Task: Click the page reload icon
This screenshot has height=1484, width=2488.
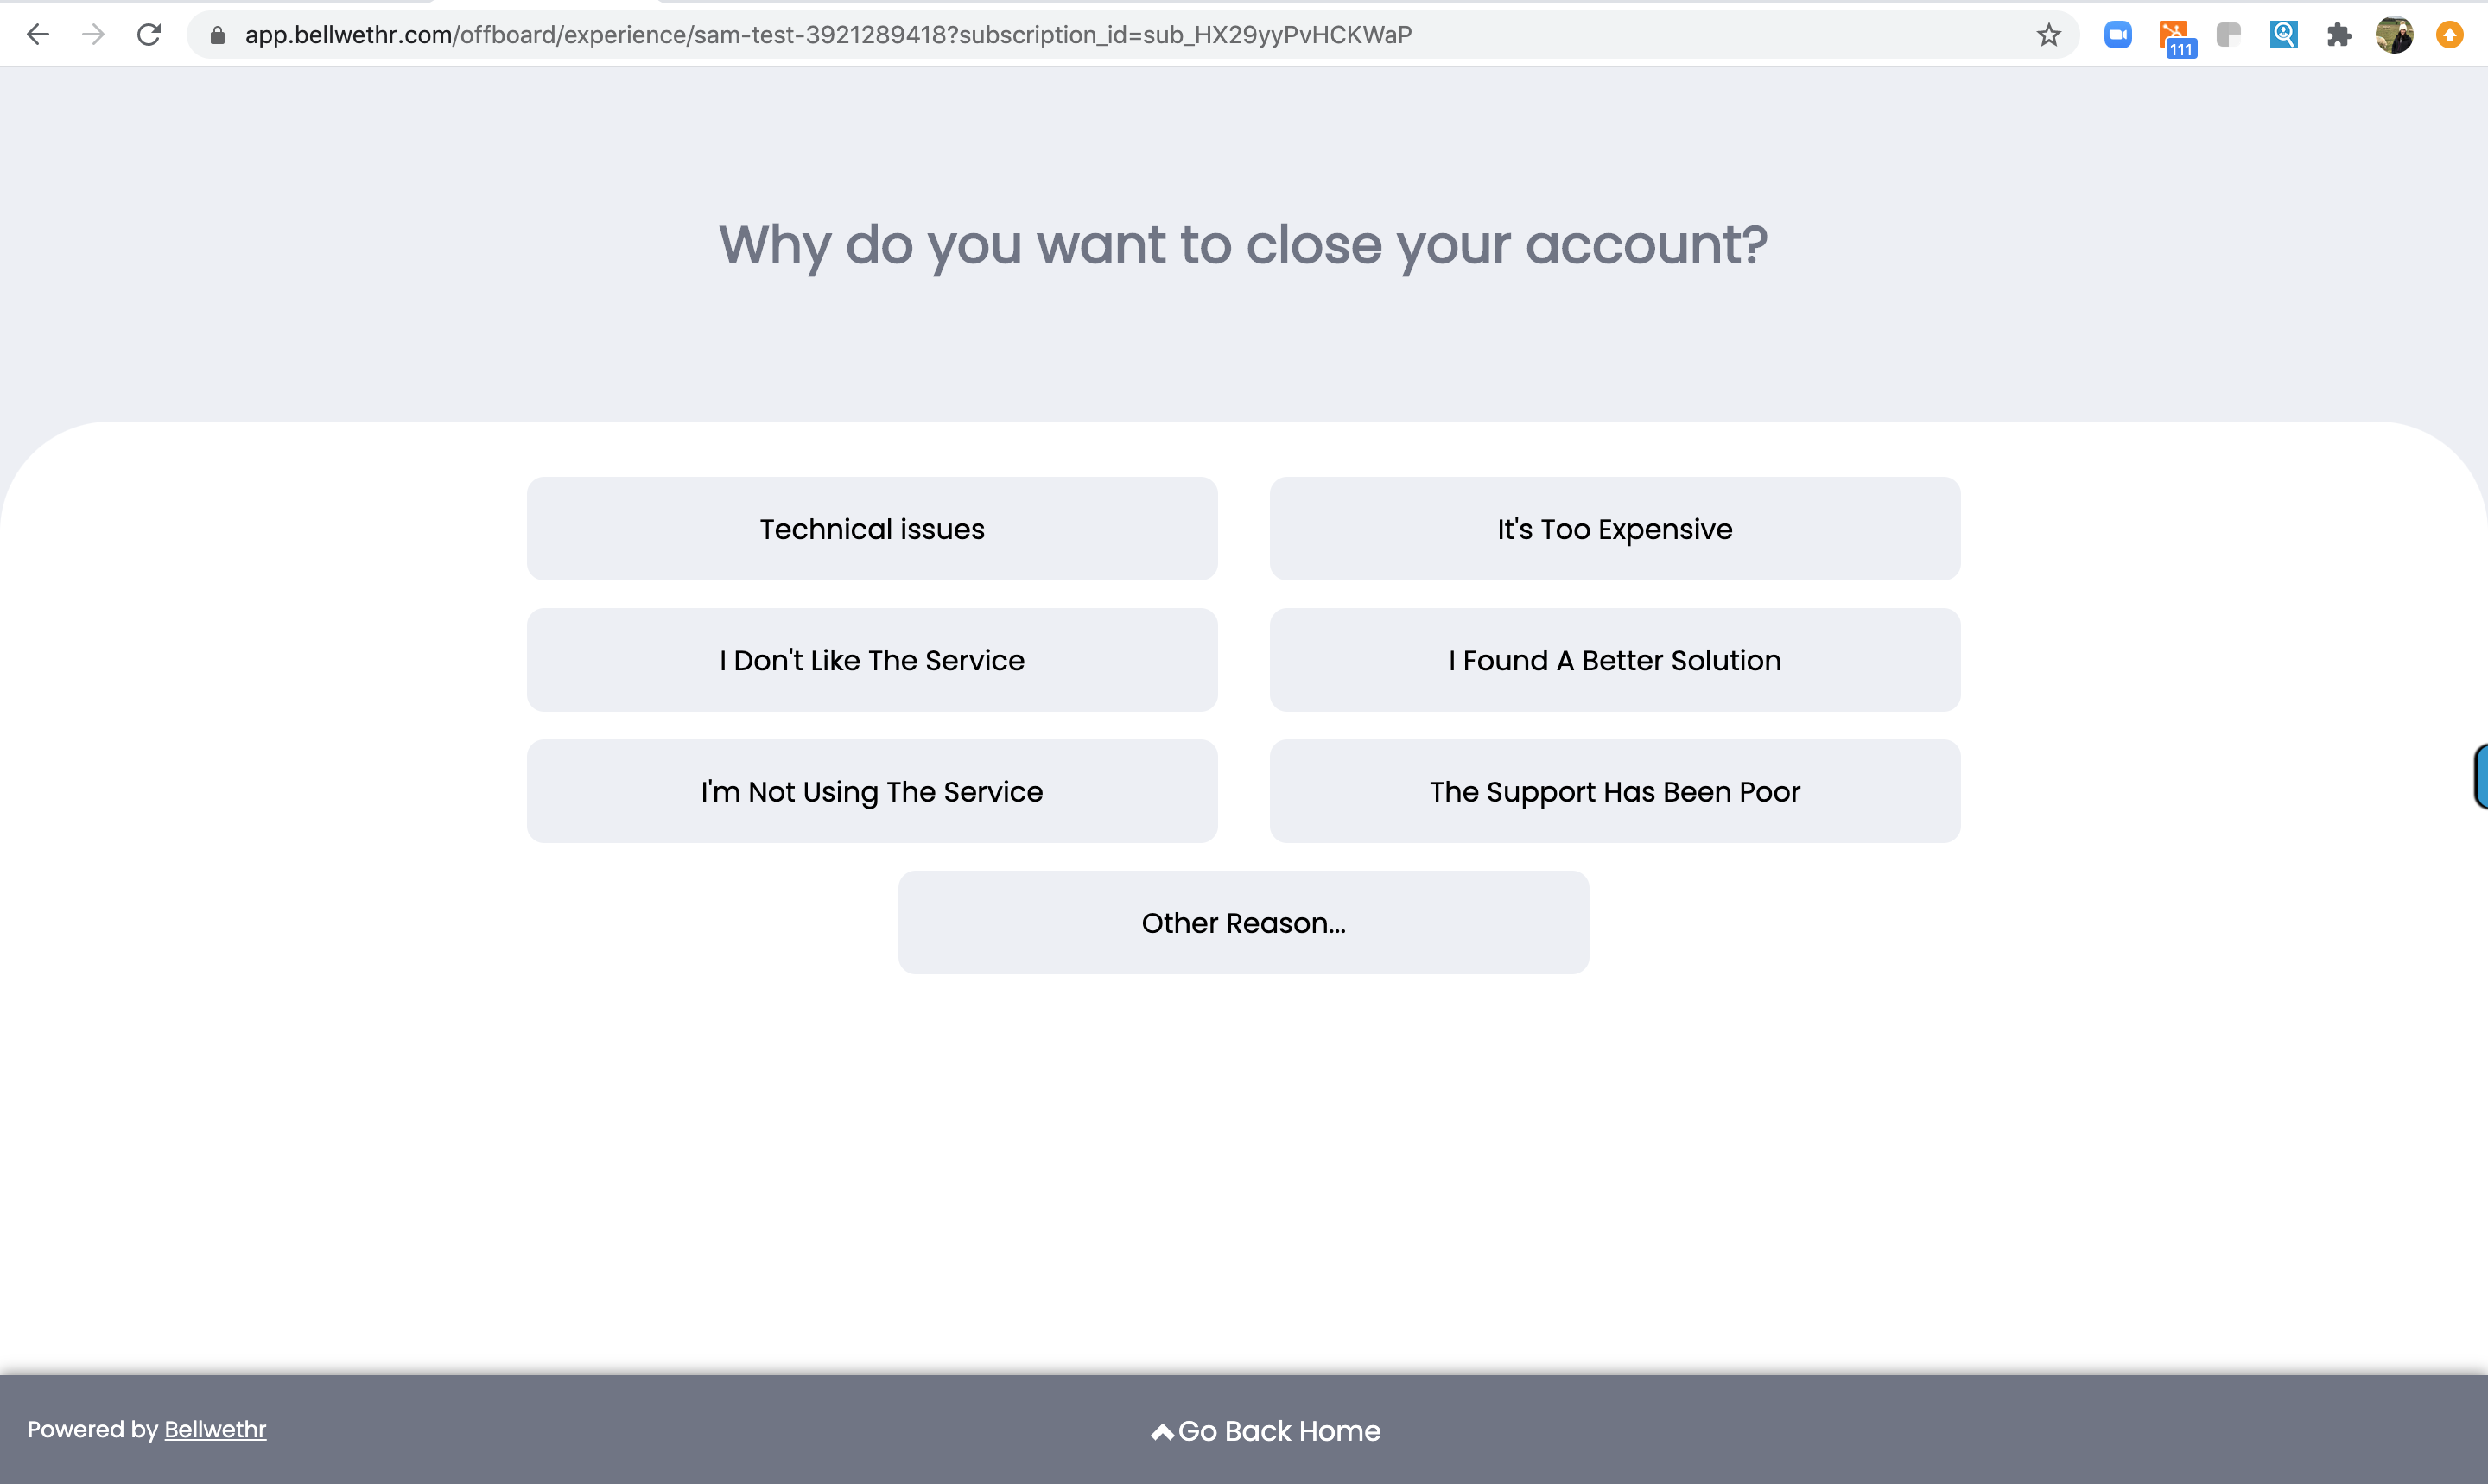Action: 149,34
